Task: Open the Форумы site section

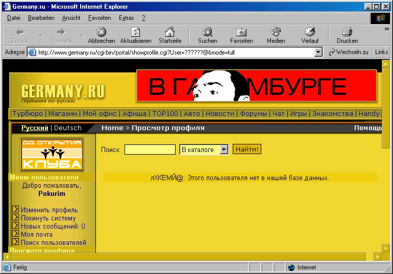Action: pos(253,114)
